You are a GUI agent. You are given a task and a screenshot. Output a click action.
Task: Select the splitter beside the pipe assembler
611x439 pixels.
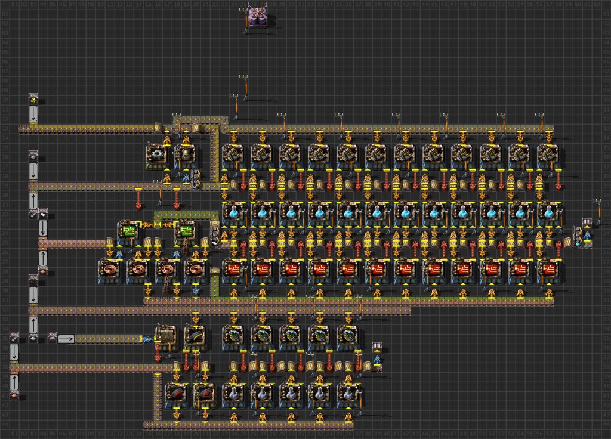[195, 179]
